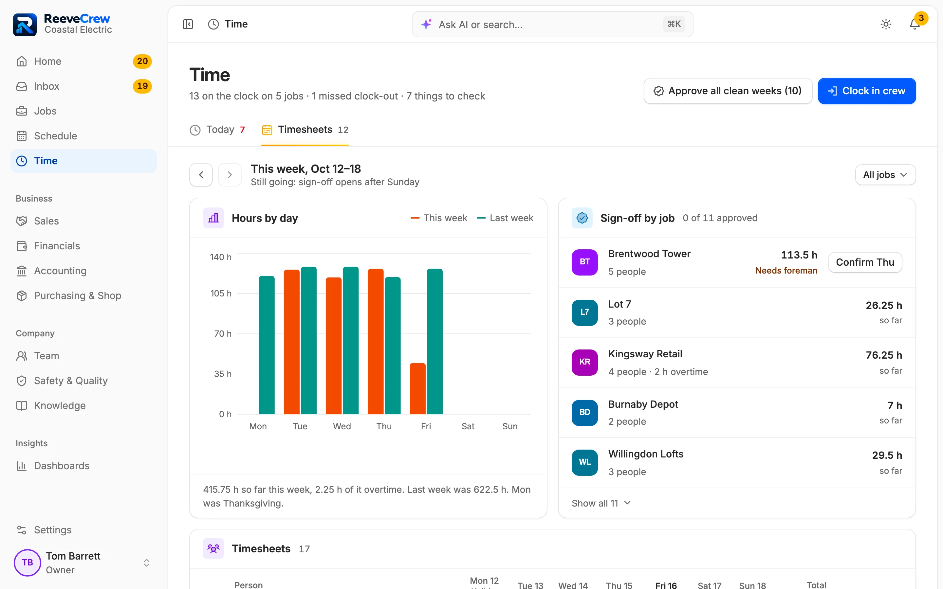Click the Kingsway Retail job name
This screenshot has height=589, width=943.
(645, 354)
